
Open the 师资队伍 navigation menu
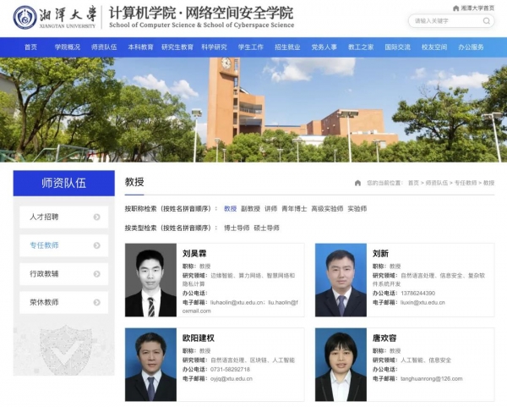pos(104,47)
